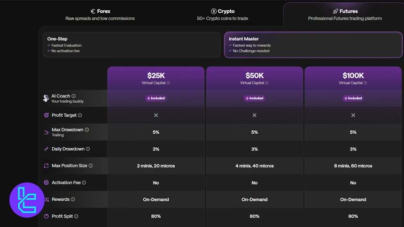Open the Futures tab
404x227 pixels.
345,14
